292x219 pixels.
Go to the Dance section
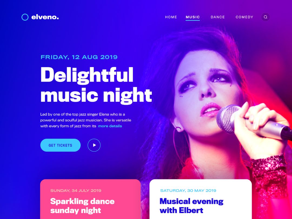[218, 17]
